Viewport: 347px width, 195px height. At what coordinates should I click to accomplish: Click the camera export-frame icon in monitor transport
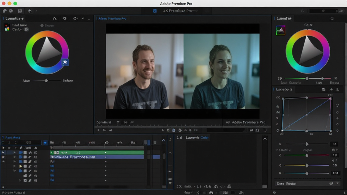coord(180,130)
